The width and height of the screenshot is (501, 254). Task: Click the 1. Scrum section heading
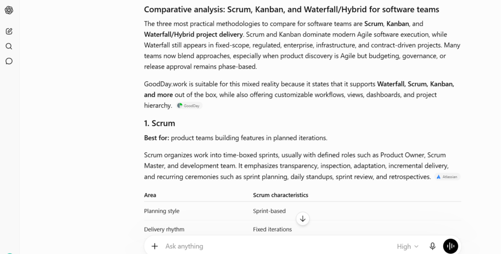click(159, 123)
